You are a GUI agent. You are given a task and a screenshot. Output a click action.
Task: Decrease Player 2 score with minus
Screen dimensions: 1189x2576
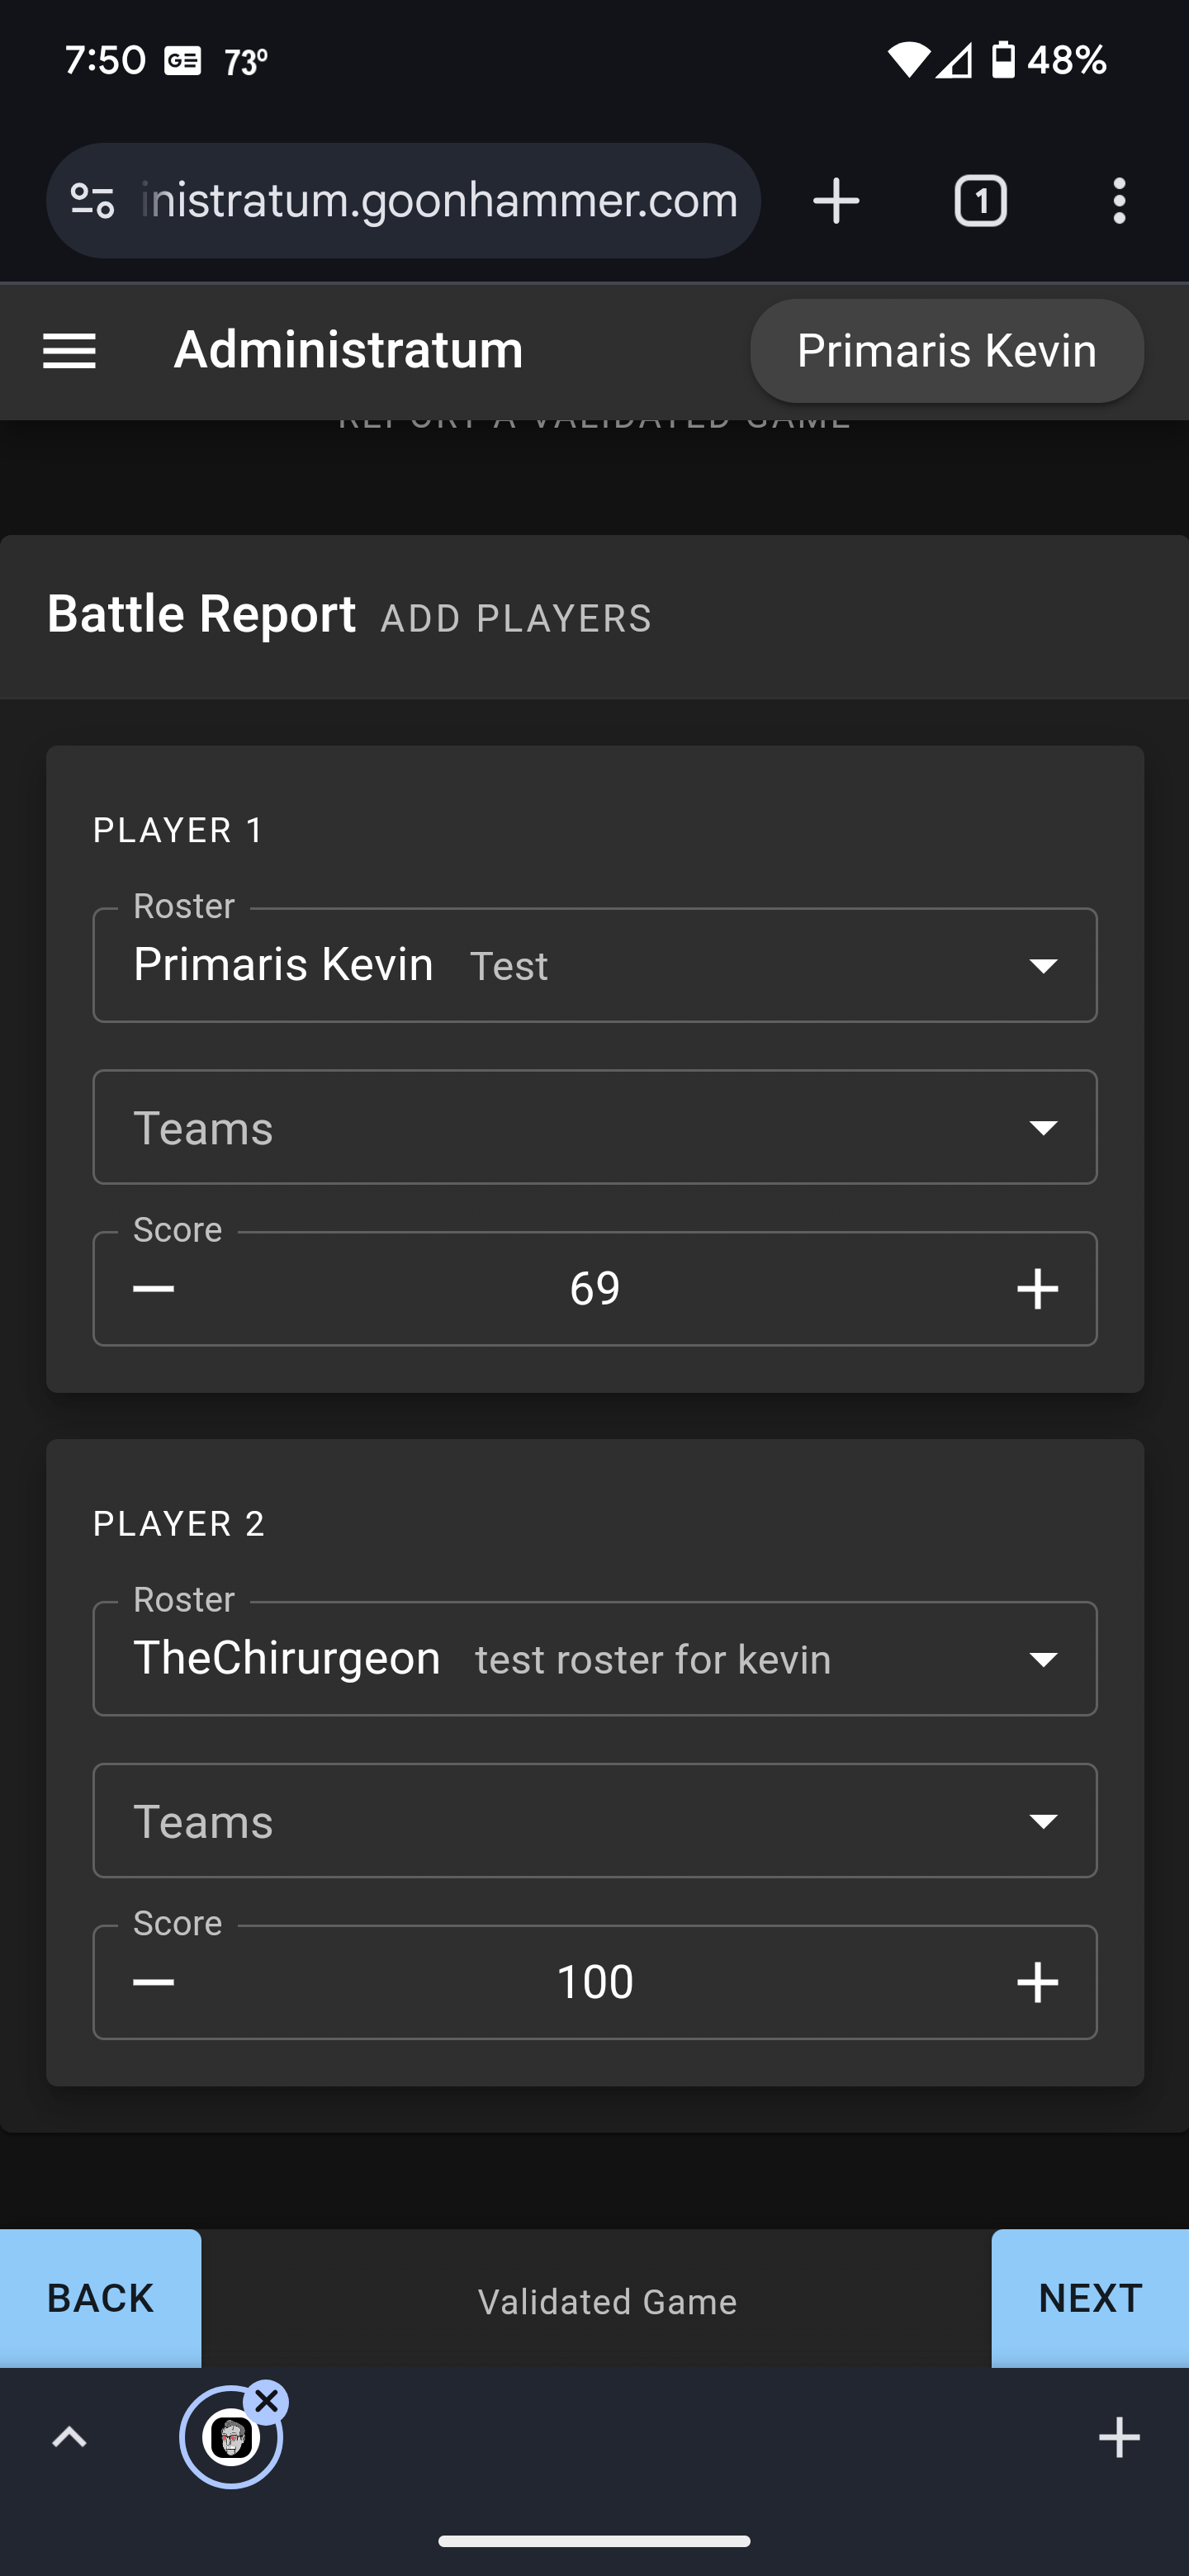[154, 1982]
